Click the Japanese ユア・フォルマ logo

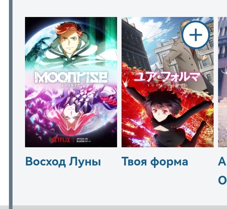[167, 77]
